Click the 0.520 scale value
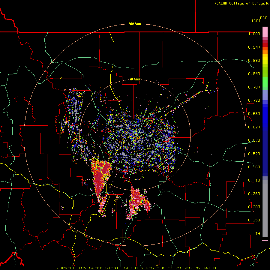 pos(254,154)
